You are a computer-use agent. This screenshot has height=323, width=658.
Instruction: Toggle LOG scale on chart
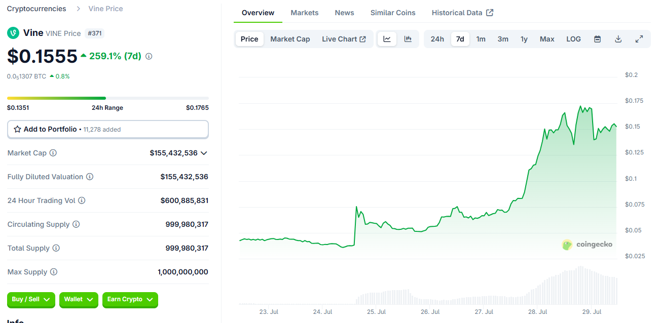[x=573, y=39]
